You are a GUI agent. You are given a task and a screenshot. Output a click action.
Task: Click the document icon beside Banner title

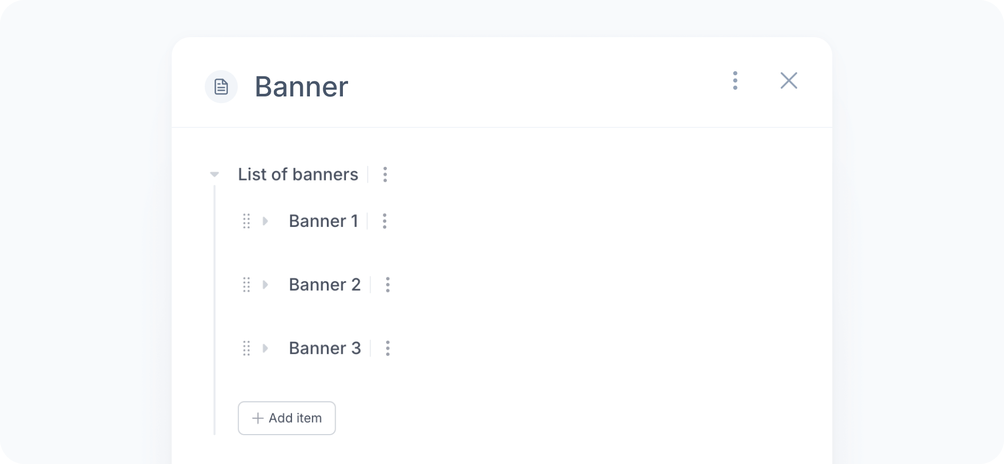click(x=221, y=87)
